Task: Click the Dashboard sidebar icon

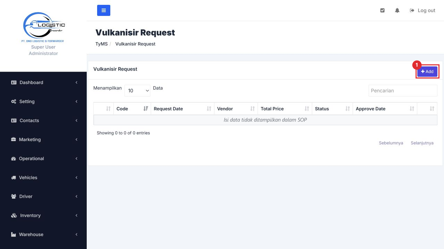Action: coord(14,82)
